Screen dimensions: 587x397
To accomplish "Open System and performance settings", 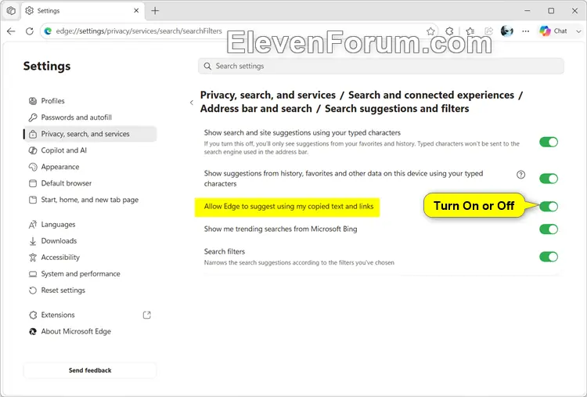I will point(90,274).
